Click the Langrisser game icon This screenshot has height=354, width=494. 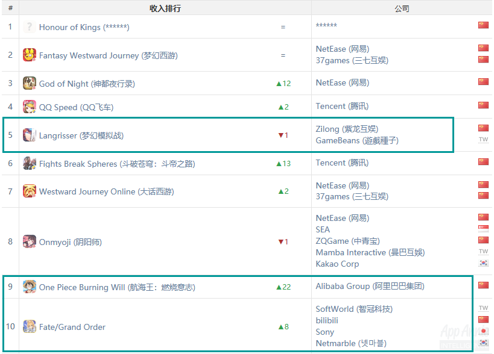coord(30,135)
